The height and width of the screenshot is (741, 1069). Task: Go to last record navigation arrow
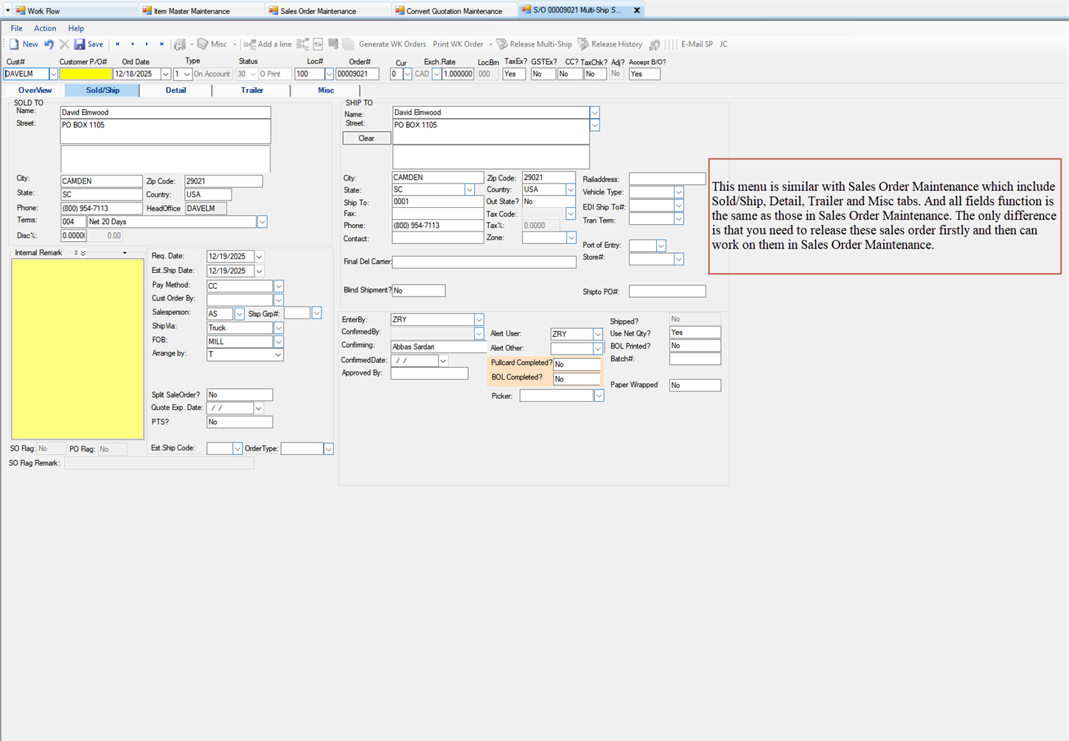tap(161, 44)
